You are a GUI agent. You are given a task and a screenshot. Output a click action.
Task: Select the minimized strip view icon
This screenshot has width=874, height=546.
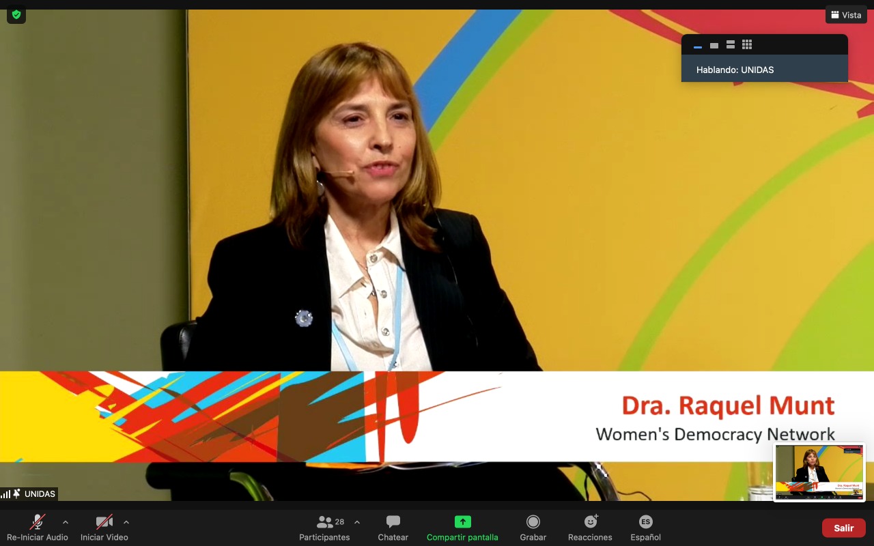[698, 45]
